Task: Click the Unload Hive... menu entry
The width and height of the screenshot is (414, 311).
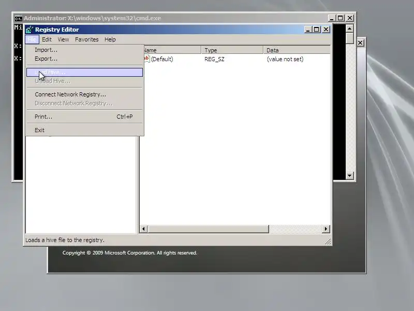Action: [x=84, y=81]
